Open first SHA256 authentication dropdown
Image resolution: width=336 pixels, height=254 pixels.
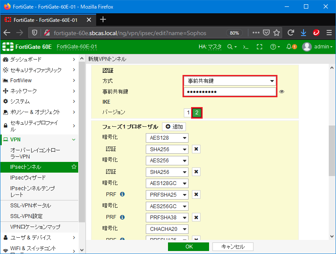tap(167, 149)
